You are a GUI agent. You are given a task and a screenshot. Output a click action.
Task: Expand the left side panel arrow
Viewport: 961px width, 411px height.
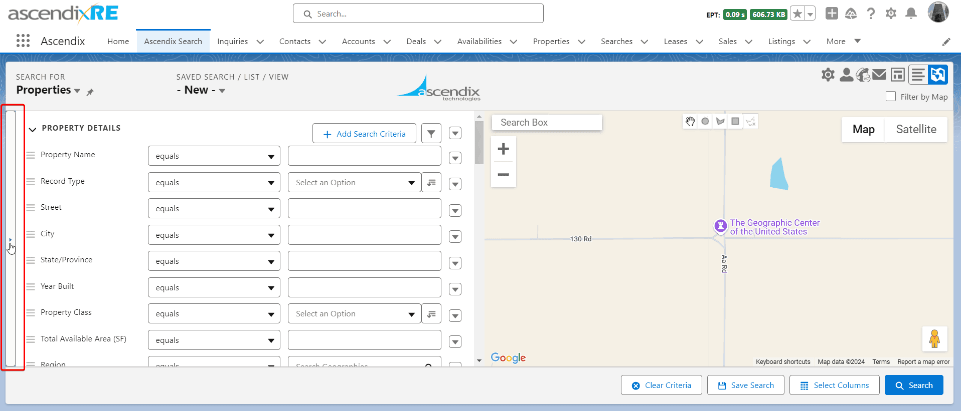11,240
